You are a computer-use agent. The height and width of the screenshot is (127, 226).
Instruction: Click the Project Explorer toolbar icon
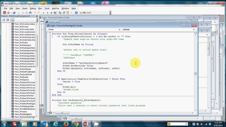click(60, 13)
